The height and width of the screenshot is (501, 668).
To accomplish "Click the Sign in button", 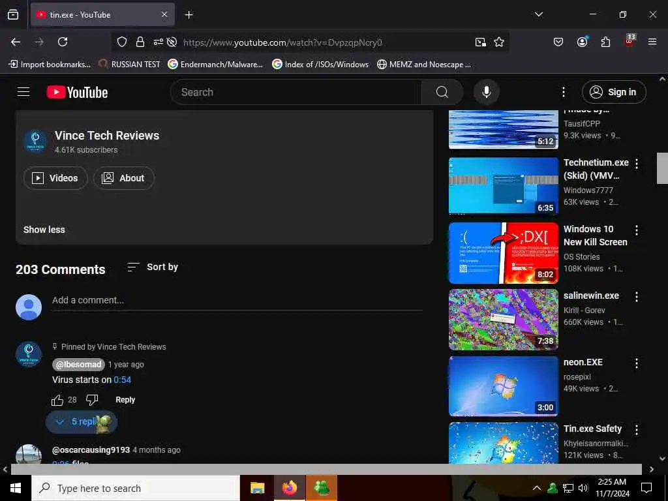I will click(x=614, y=92).
